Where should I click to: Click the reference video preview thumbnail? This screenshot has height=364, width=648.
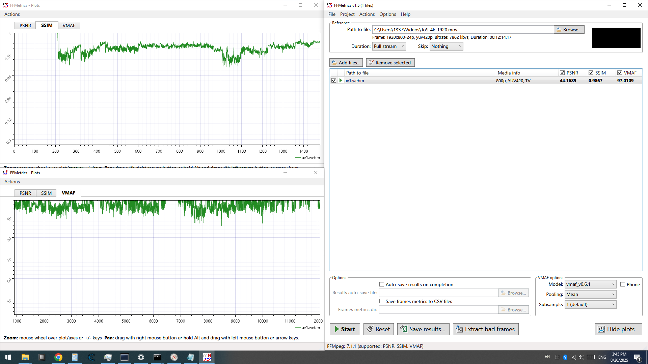coord(616,38)
